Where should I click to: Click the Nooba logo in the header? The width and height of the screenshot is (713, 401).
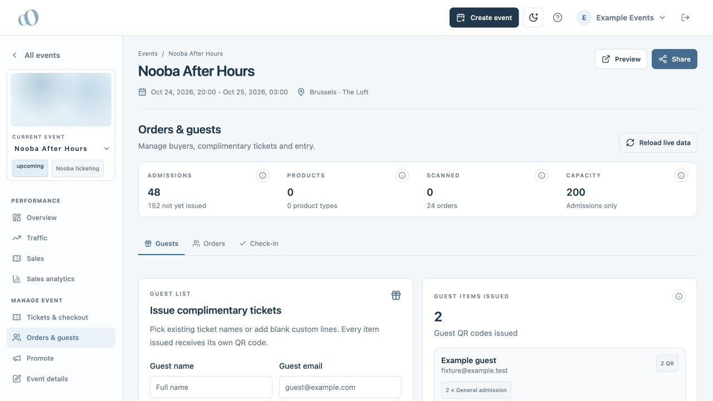click(x=28, y=18)
